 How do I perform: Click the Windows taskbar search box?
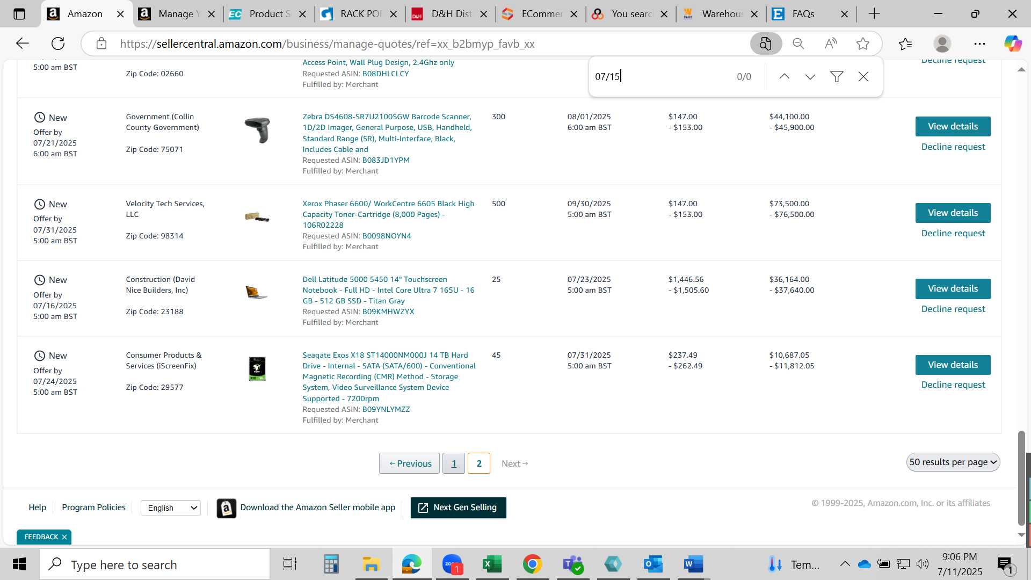155,564
